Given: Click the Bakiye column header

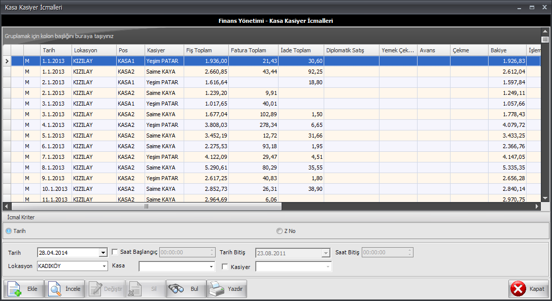Looking at the screenshot, I should pyautogui.click(x=506, y=50).
